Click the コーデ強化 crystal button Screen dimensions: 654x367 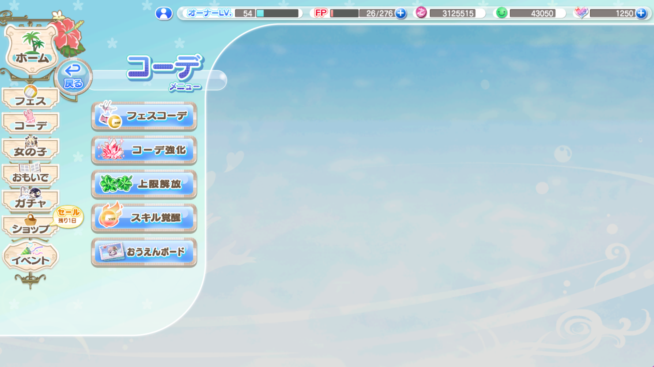(x=144, y=150)
